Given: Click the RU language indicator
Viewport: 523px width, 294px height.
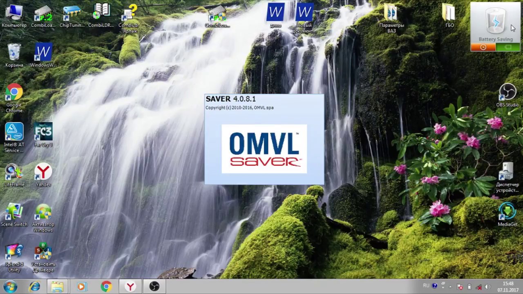Looking at the screenshot, I should (426, 286).
